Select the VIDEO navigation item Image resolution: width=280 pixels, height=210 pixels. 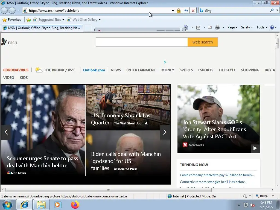point(8,78)
